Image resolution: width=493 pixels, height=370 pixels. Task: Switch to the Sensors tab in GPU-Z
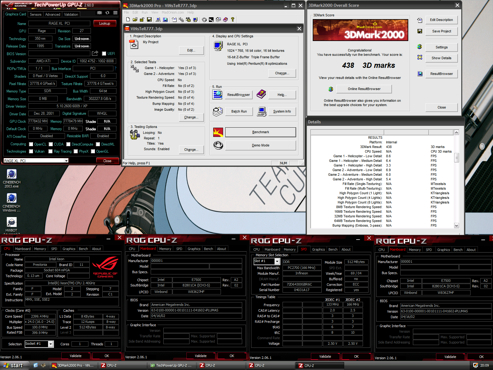[x=35, y=14]
